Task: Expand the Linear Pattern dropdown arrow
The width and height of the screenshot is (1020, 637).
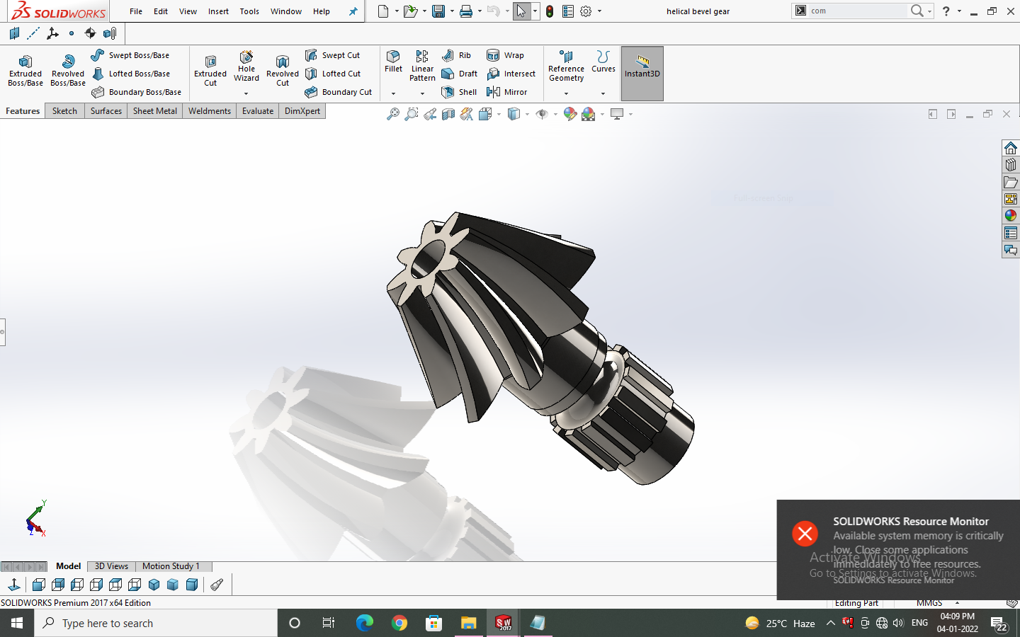Action: (422, 93)
